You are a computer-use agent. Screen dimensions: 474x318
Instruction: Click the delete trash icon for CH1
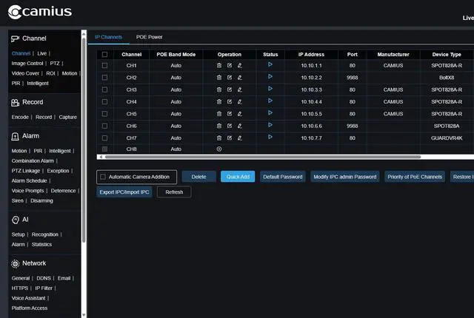click(x=219, y=66)
